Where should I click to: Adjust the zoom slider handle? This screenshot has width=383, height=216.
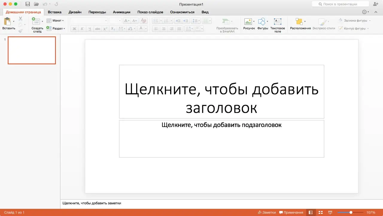point(351,212)
